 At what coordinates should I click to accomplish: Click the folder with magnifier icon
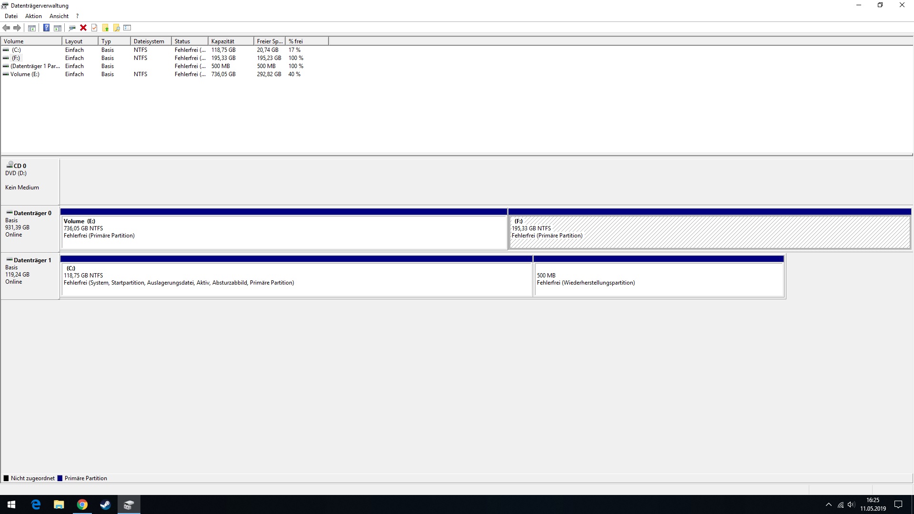click(x=116, y=28)
